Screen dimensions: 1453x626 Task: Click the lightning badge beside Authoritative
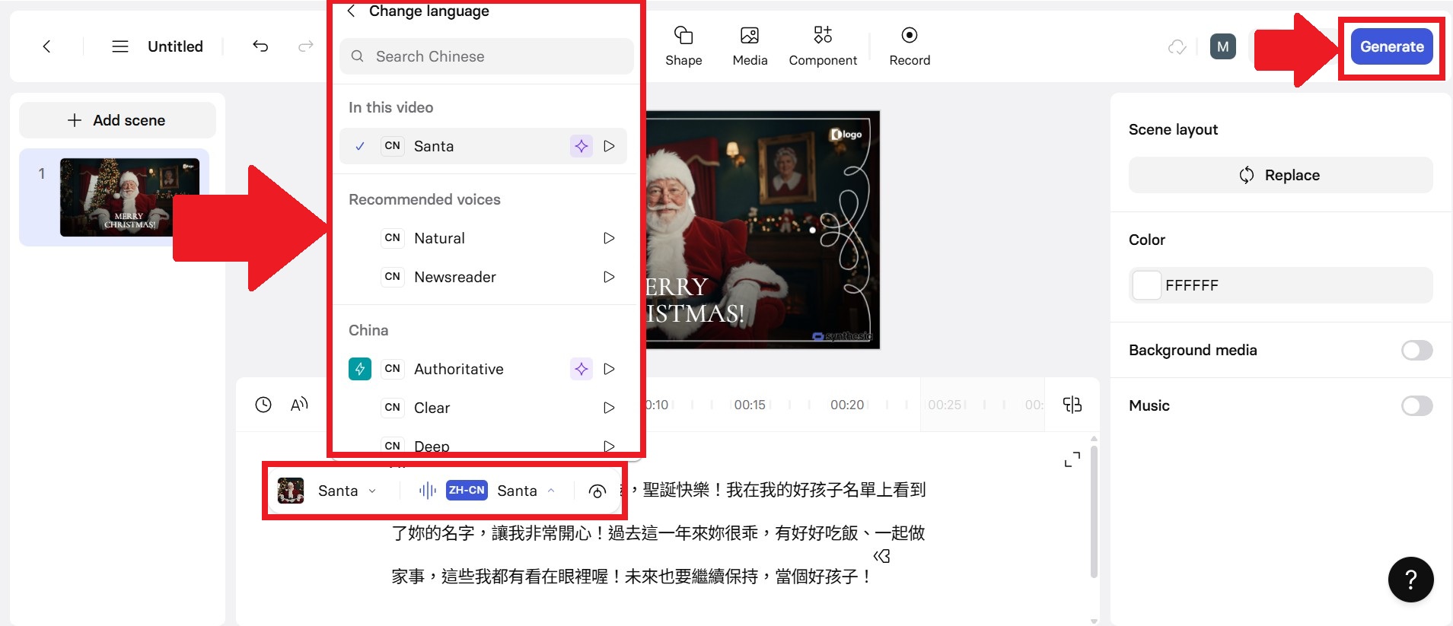click(x=360, y=369)
